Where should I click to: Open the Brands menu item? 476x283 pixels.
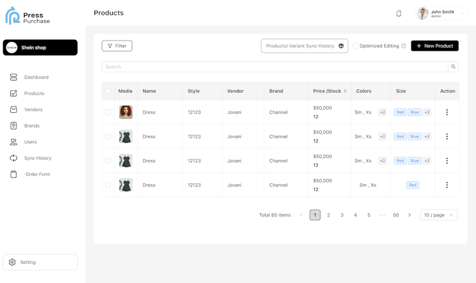(32, 126)
